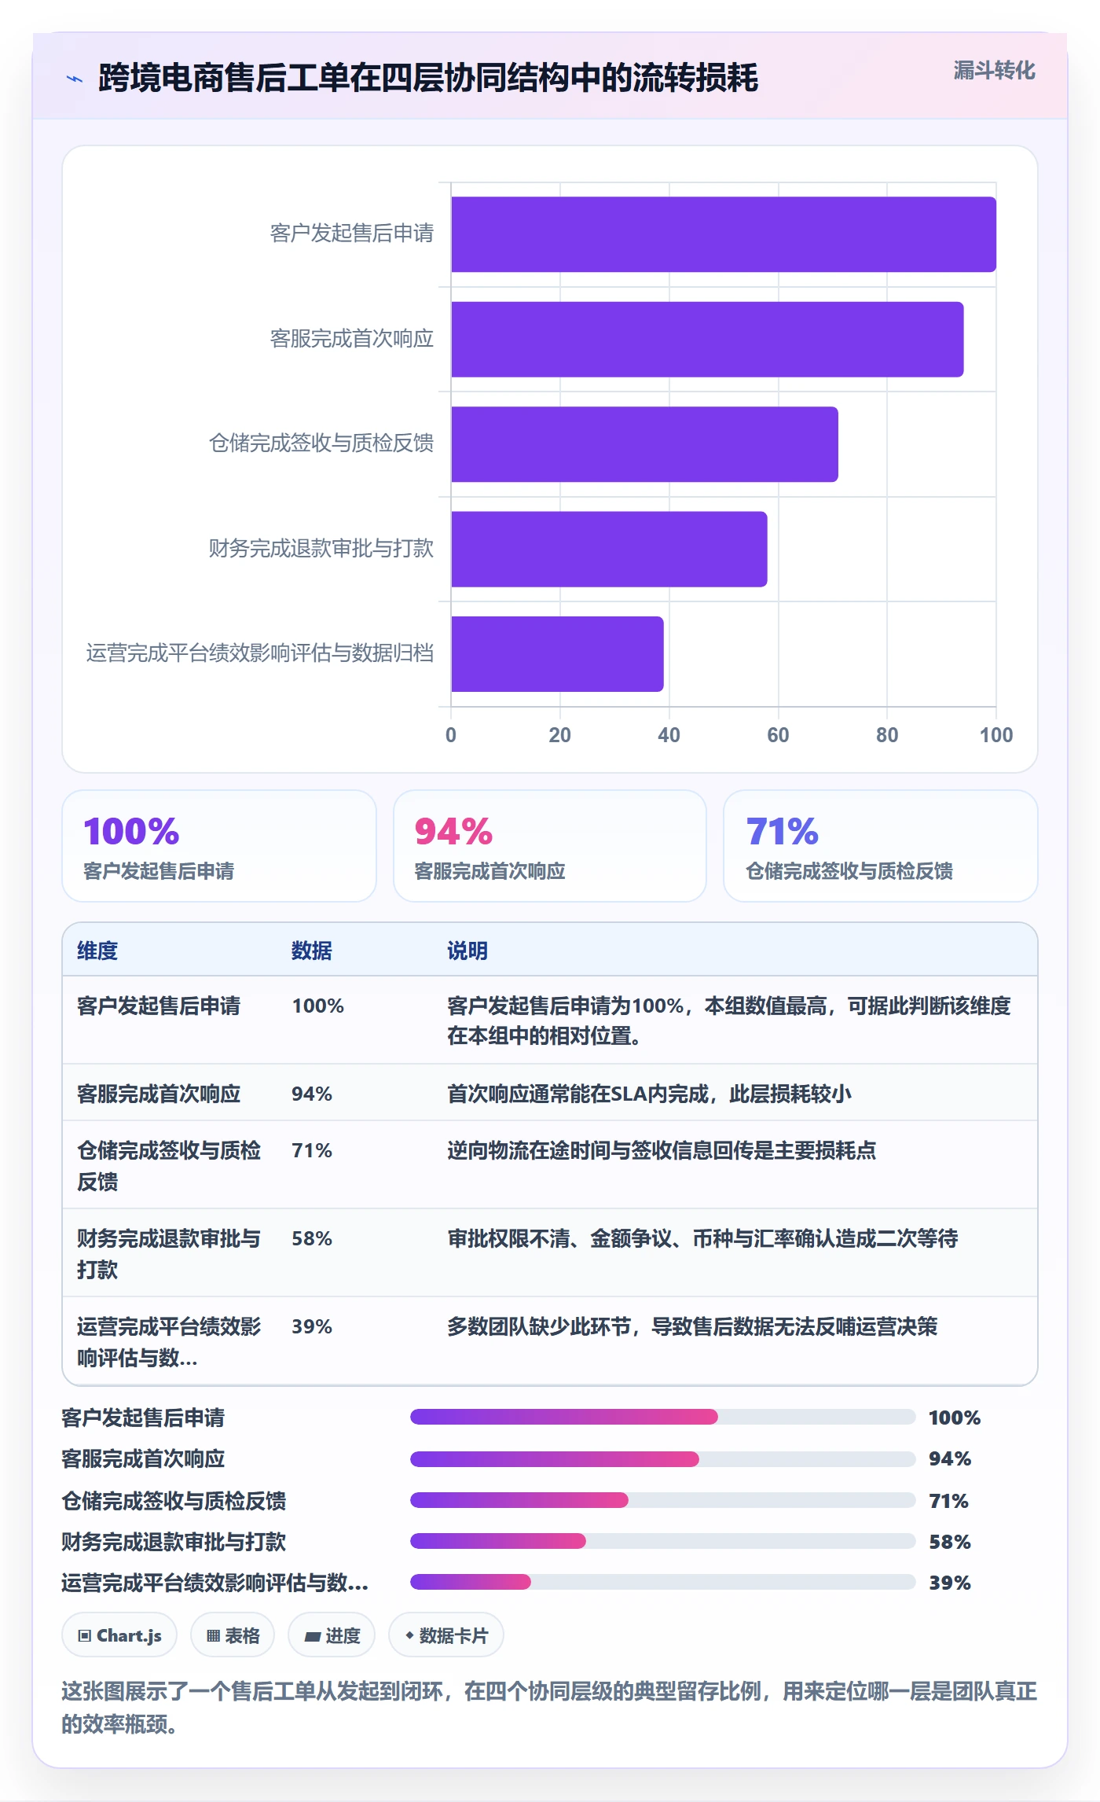Click the footer caption starting 这张图展示了

click(x=549, y=1707)
